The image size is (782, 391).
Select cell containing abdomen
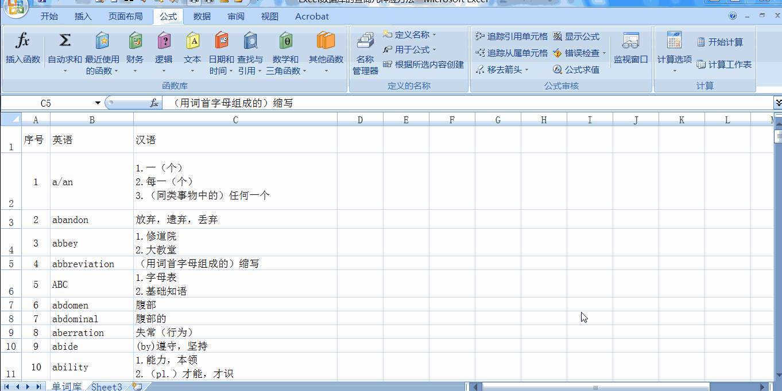pyautogui.click(x=92, y=305)
